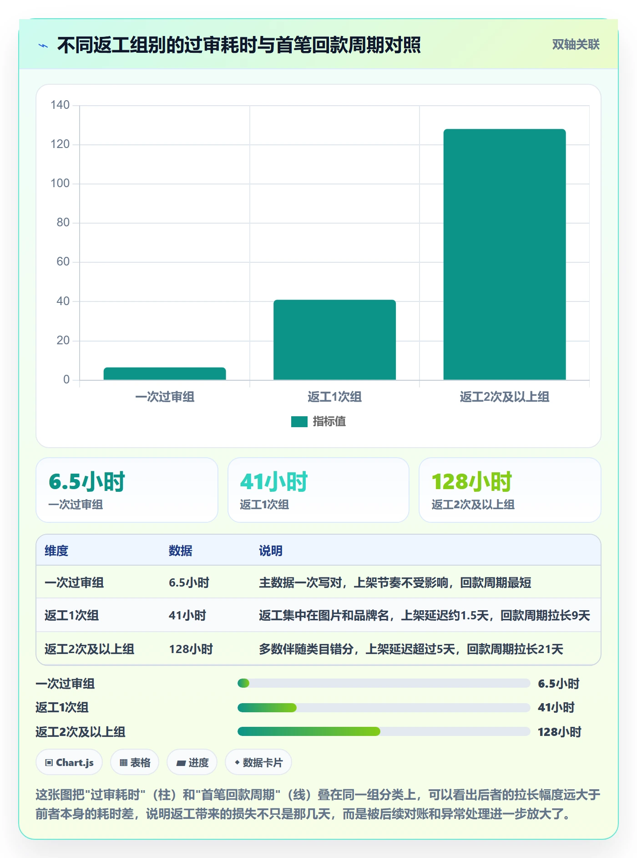Screen dimensions: 637x858
Task: Click the 返工1次组 bar in the chart
Action: [334, 340]
